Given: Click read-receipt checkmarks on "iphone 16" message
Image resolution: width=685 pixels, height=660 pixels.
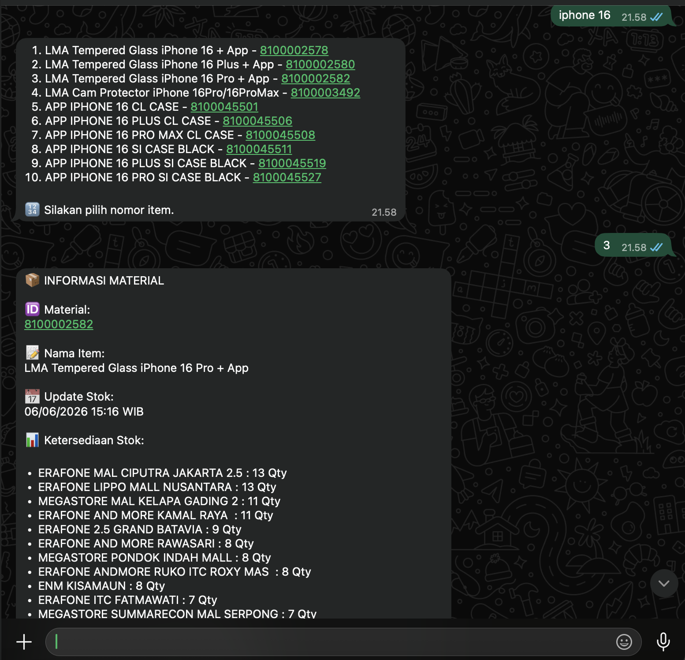Looking at the screenshot, I should [x=656, y=17].
